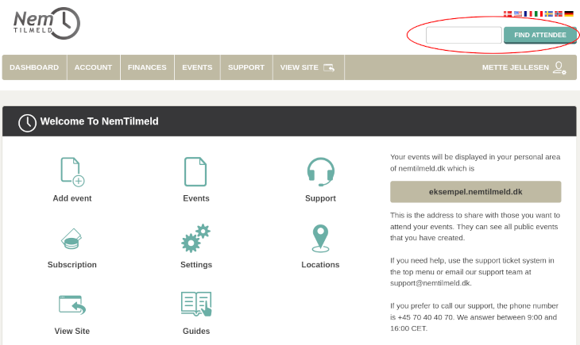Open Subscription via the coins icon
Screen dimensions: 580x345
click(x=72, y=239)
